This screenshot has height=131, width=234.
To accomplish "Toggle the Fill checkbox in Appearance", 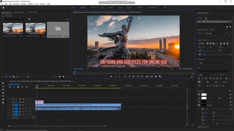I will [199, 95].
